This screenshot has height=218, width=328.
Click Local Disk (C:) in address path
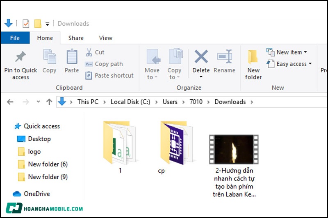130,102
